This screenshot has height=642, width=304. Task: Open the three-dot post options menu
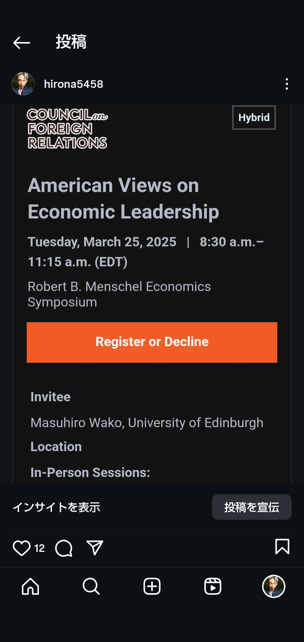287,84
